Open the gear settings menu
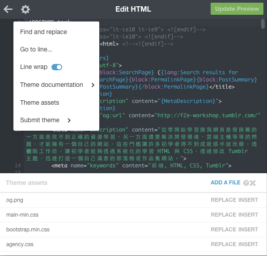 pos(25,9)
